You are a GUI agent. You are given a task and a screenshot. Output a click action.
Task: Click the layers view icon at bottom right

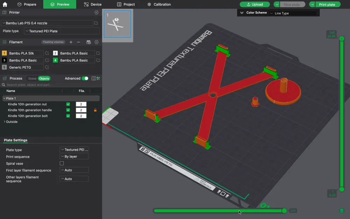[x=342, y=211]
